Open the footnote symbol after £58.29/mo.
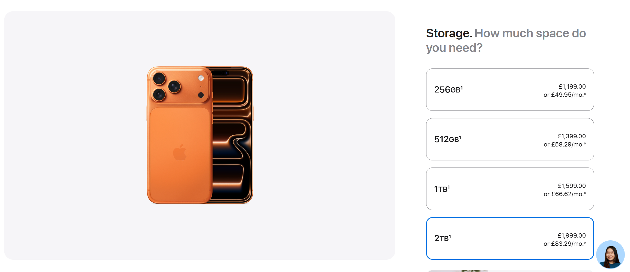 pyautogui.click(x=585, y=144)
